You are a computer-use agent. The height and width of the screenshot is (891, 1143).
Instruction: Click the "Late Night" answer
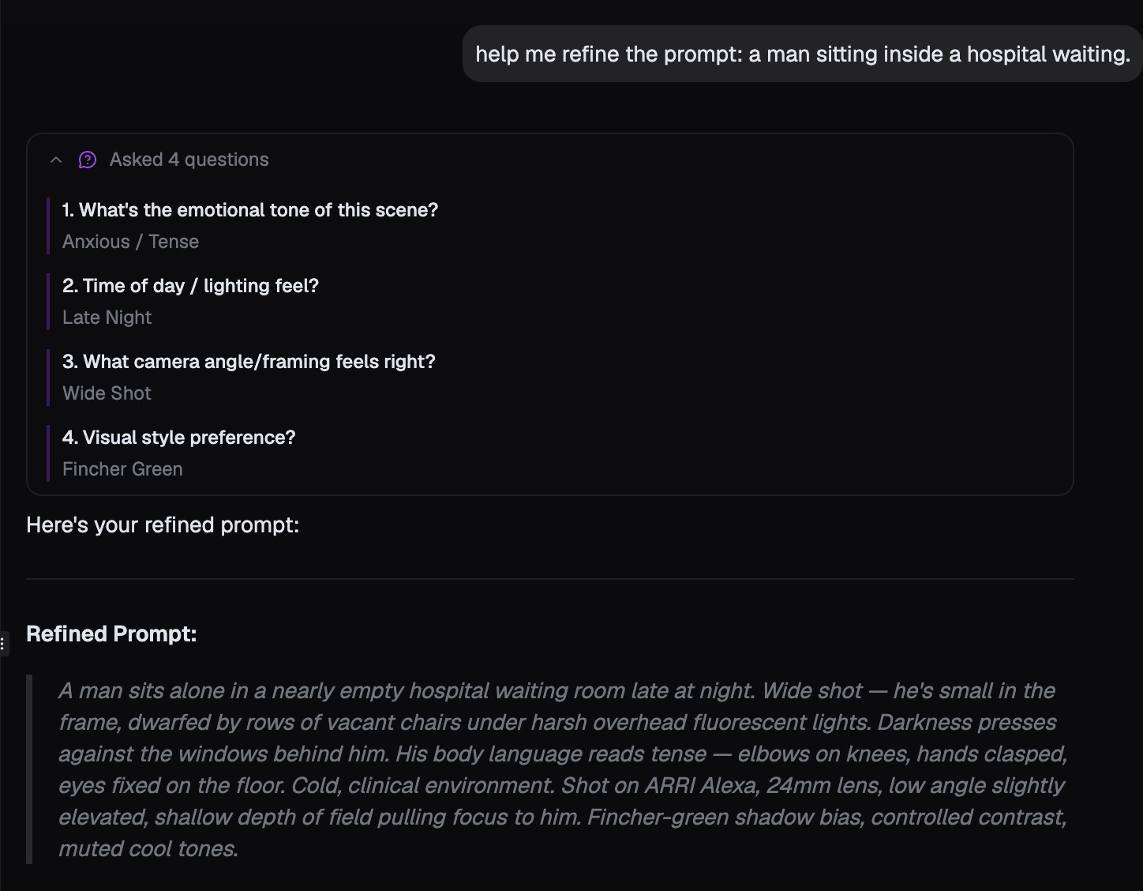(x=107, y=318)
